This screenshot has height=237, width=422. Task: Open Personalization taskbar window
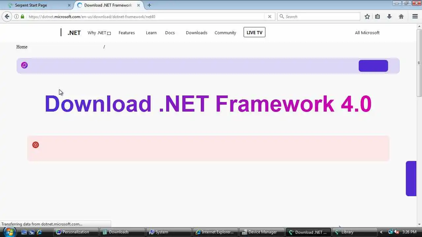pos(75,232)
